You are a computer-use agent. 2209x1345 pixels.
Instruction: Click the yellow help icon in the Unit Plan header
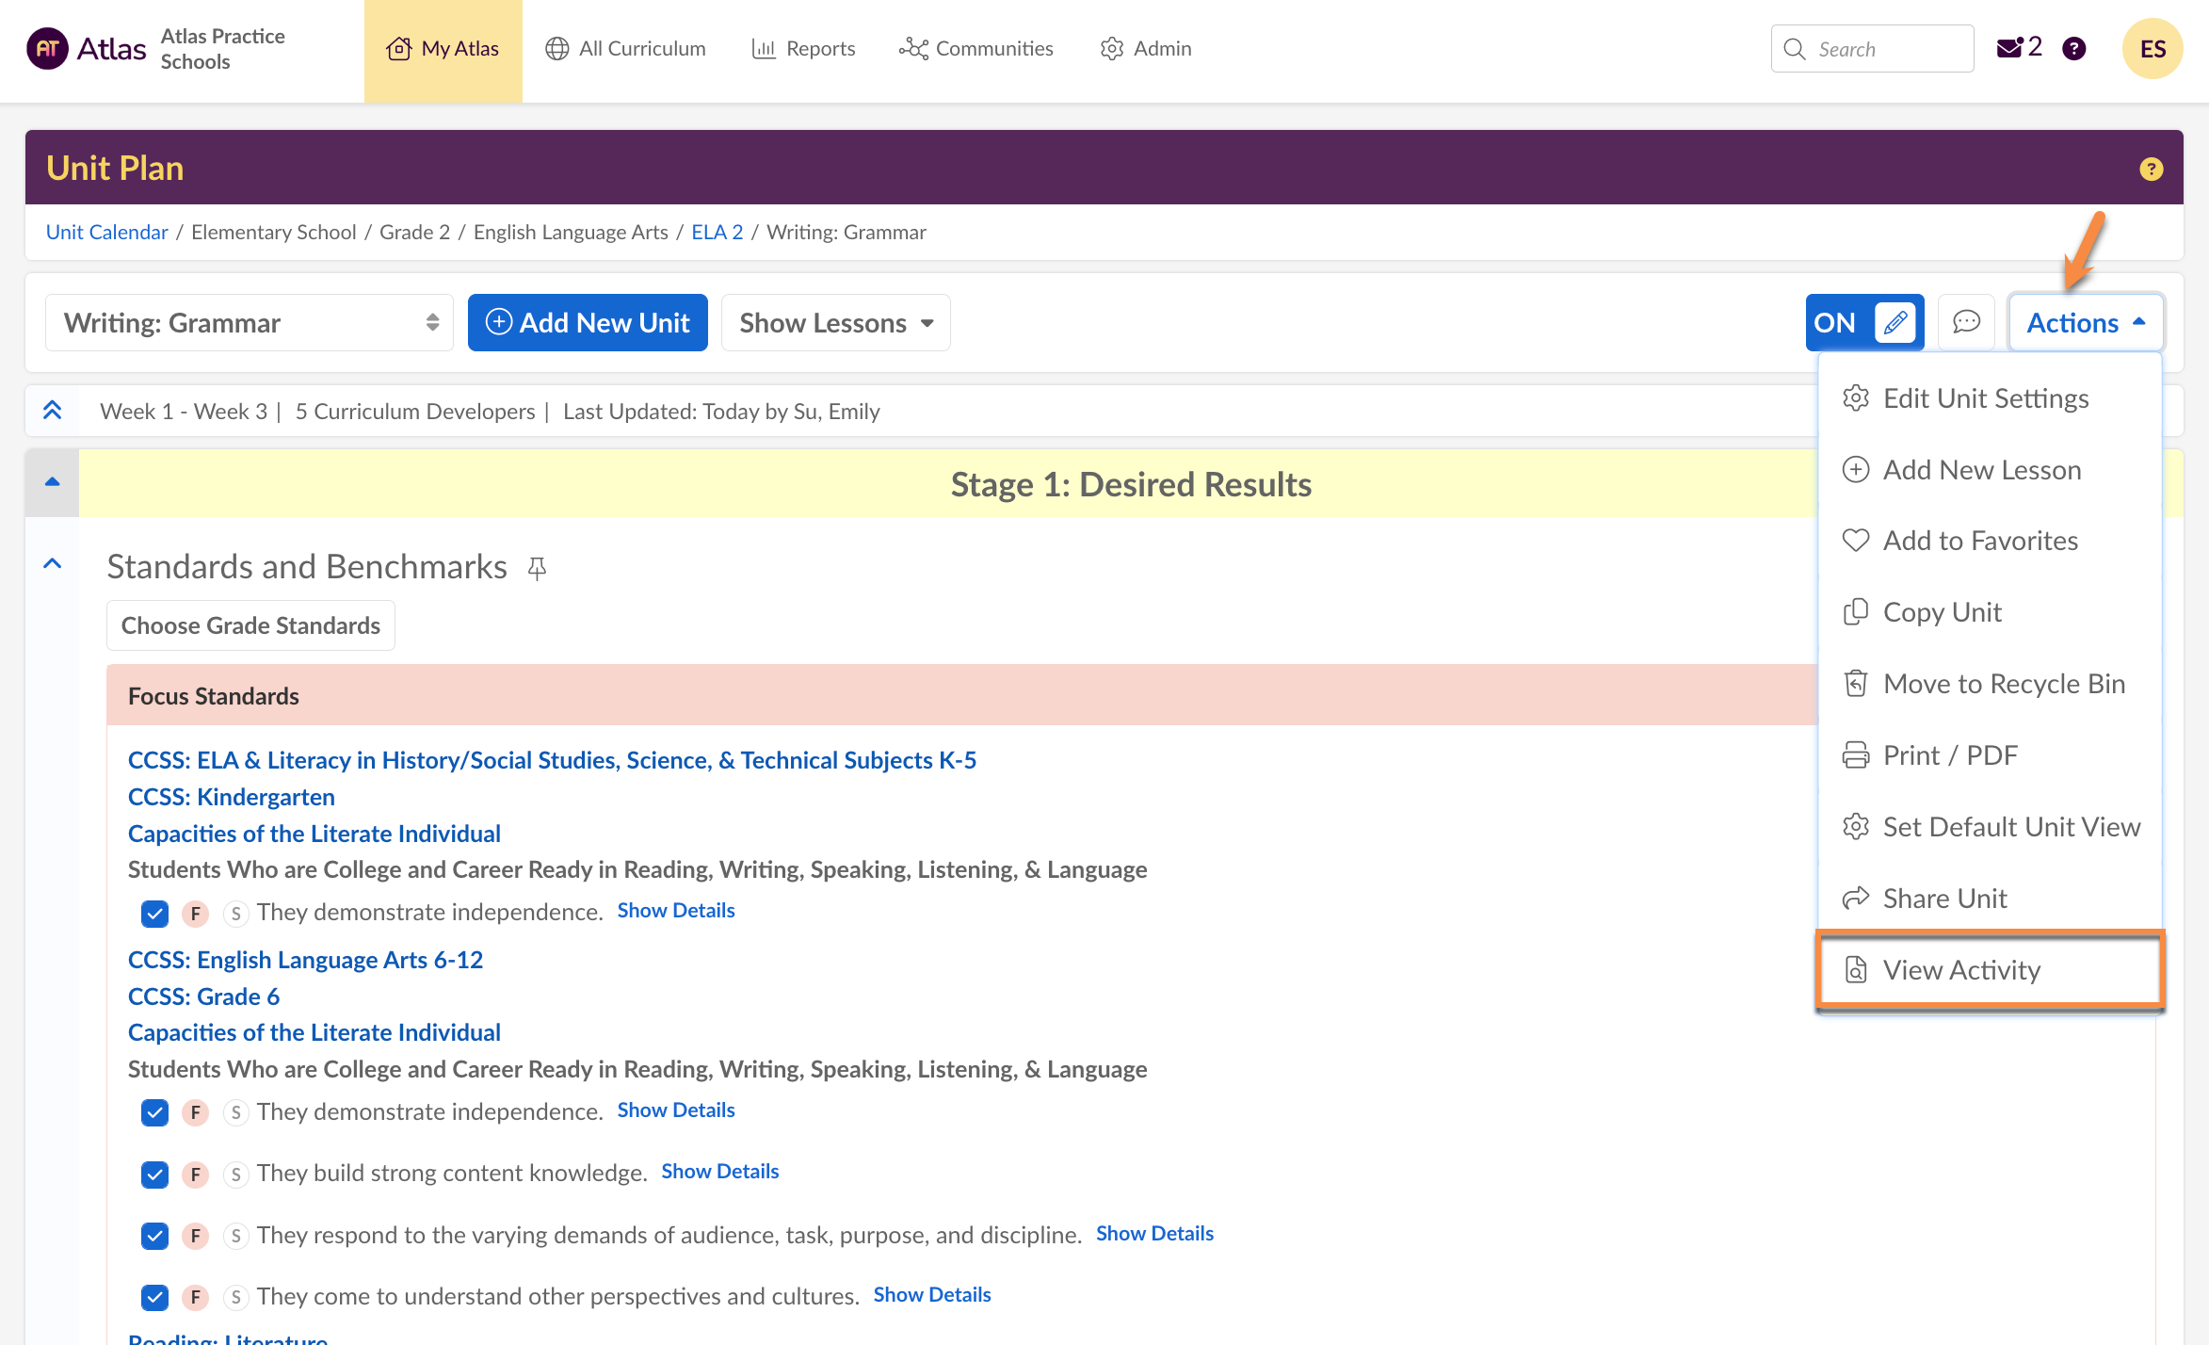coord(2151,169)
